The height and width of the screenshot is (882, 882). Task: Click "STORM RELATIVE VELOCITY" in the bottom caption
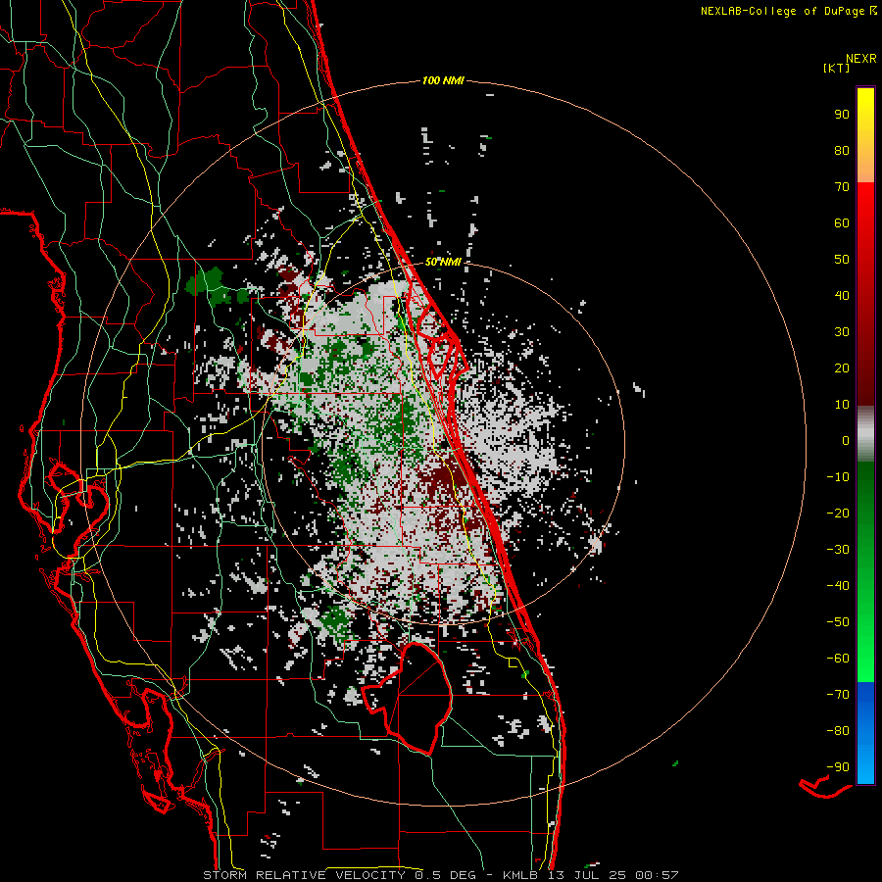(x=304, y=875)
